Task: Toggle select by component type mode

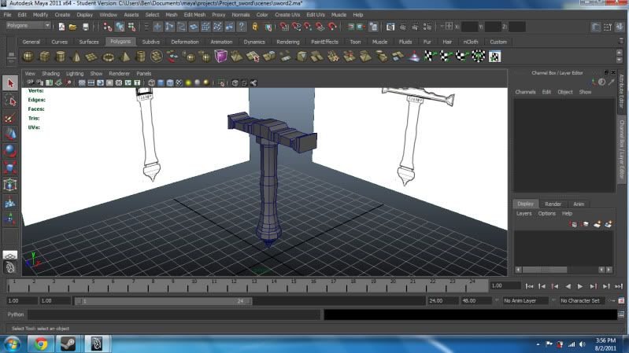Action: pos(132,27)
